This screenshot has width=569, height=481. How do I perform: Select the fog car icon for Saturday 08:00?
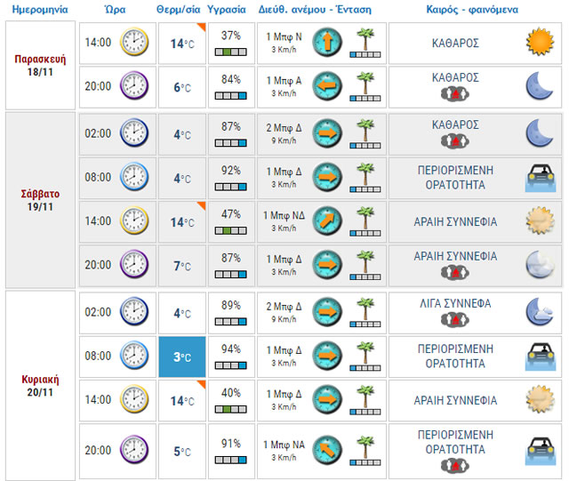[x=539, y=179]
